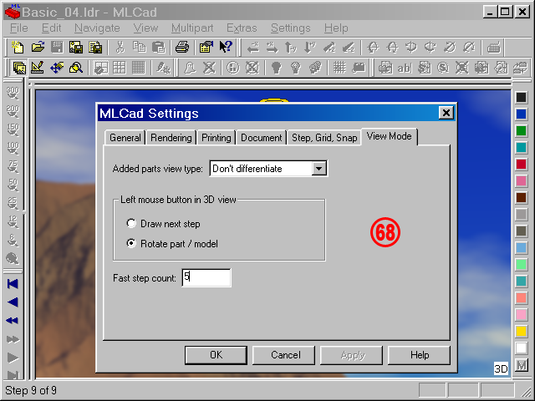Click the context Help arrow-question icon
The height and width of the screenshot is (401, 535).
tap(226, 47)
